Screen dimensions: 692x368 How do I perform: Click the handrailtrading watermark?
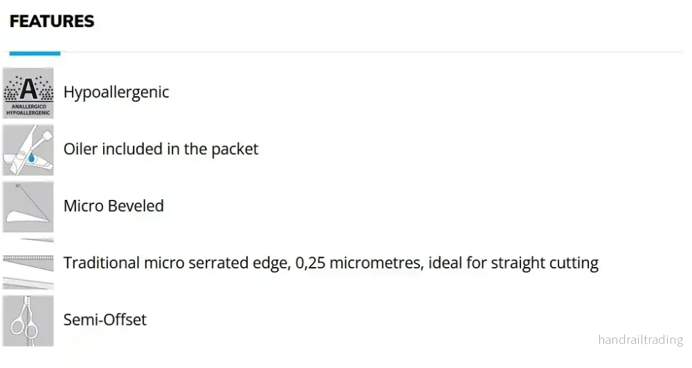[640, 340]
